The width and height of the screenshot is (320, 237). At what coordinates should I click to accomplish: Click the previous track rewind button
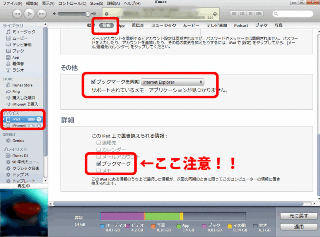pyautogui.click(x=17, y=14)
